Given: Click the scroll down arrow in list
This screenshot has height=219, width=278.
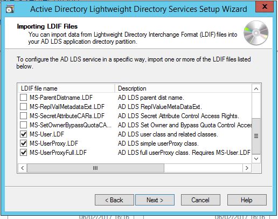Looking at the screenshot, I should point(256,159).
